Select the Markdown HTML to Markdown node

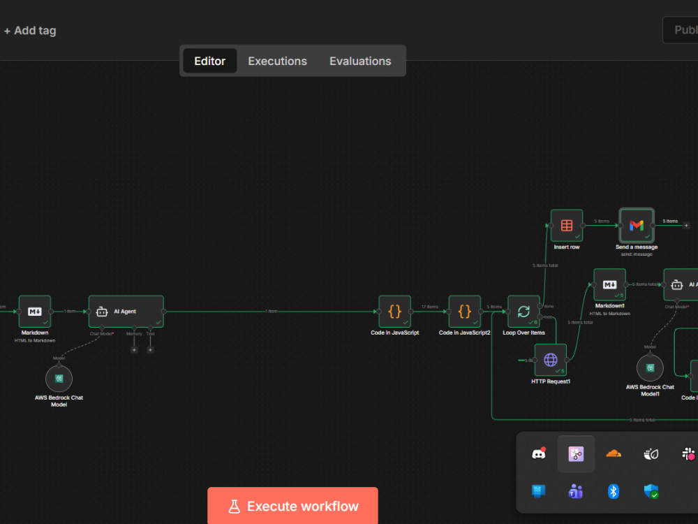click(x=35, y=312)
